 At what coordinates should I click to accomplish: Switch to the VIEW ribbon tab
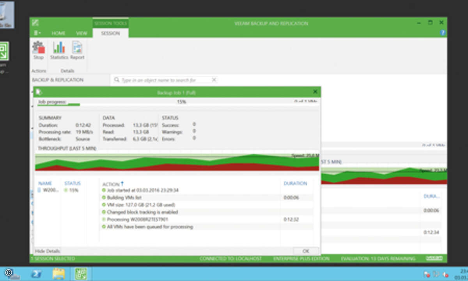(82, 33)
